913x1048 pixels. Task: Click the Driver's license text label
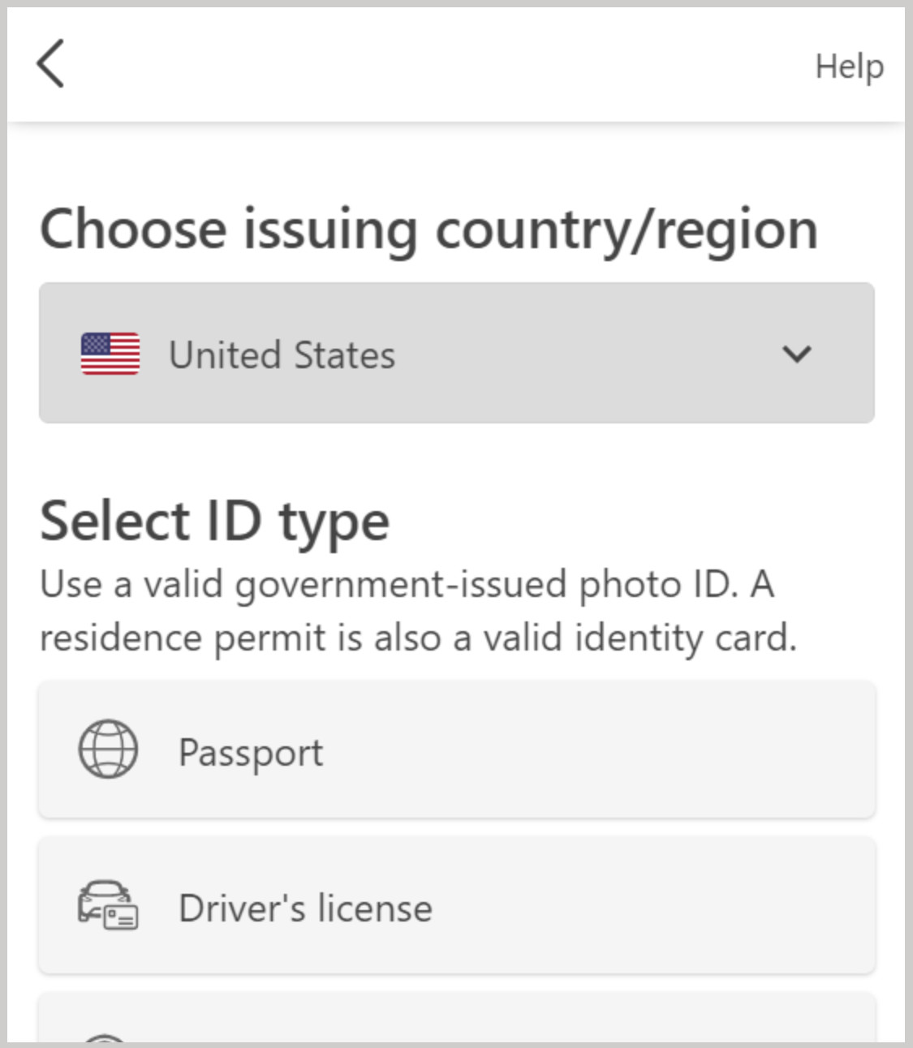[305, 908]
